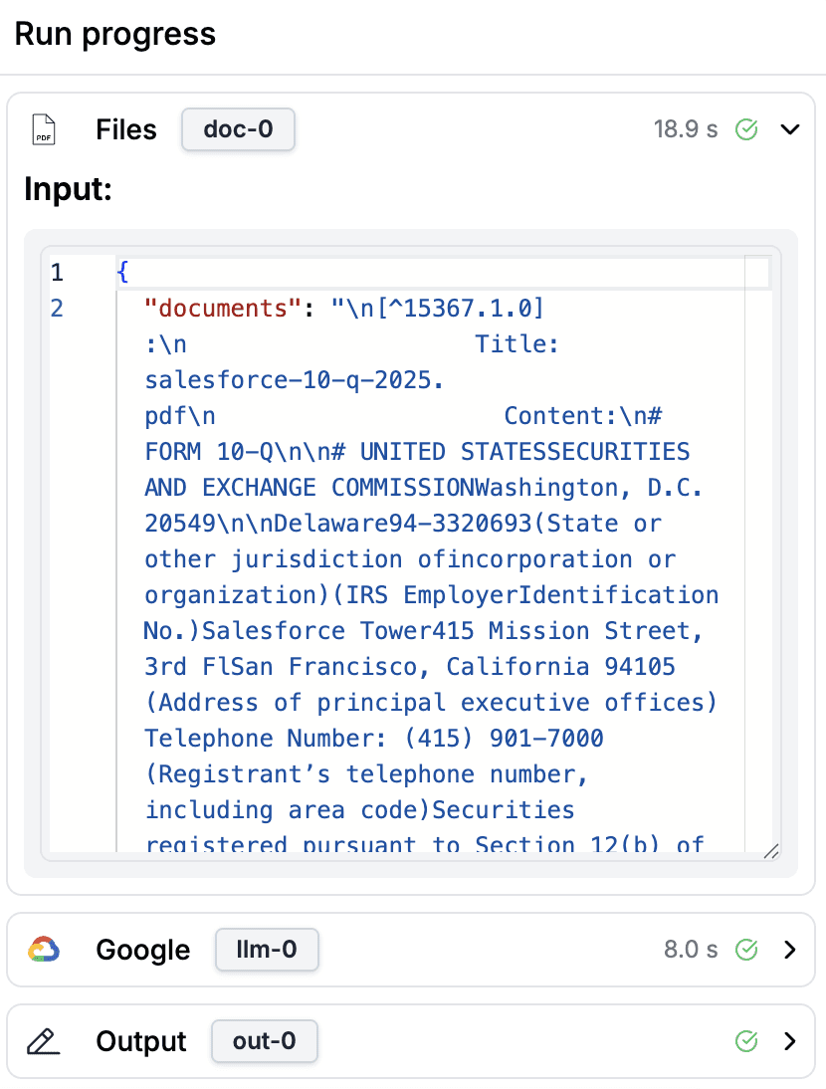Click text "FORM 10-Q" in the input editor
The width and height of the screenshot is (826, 1089).
(210, 452)
